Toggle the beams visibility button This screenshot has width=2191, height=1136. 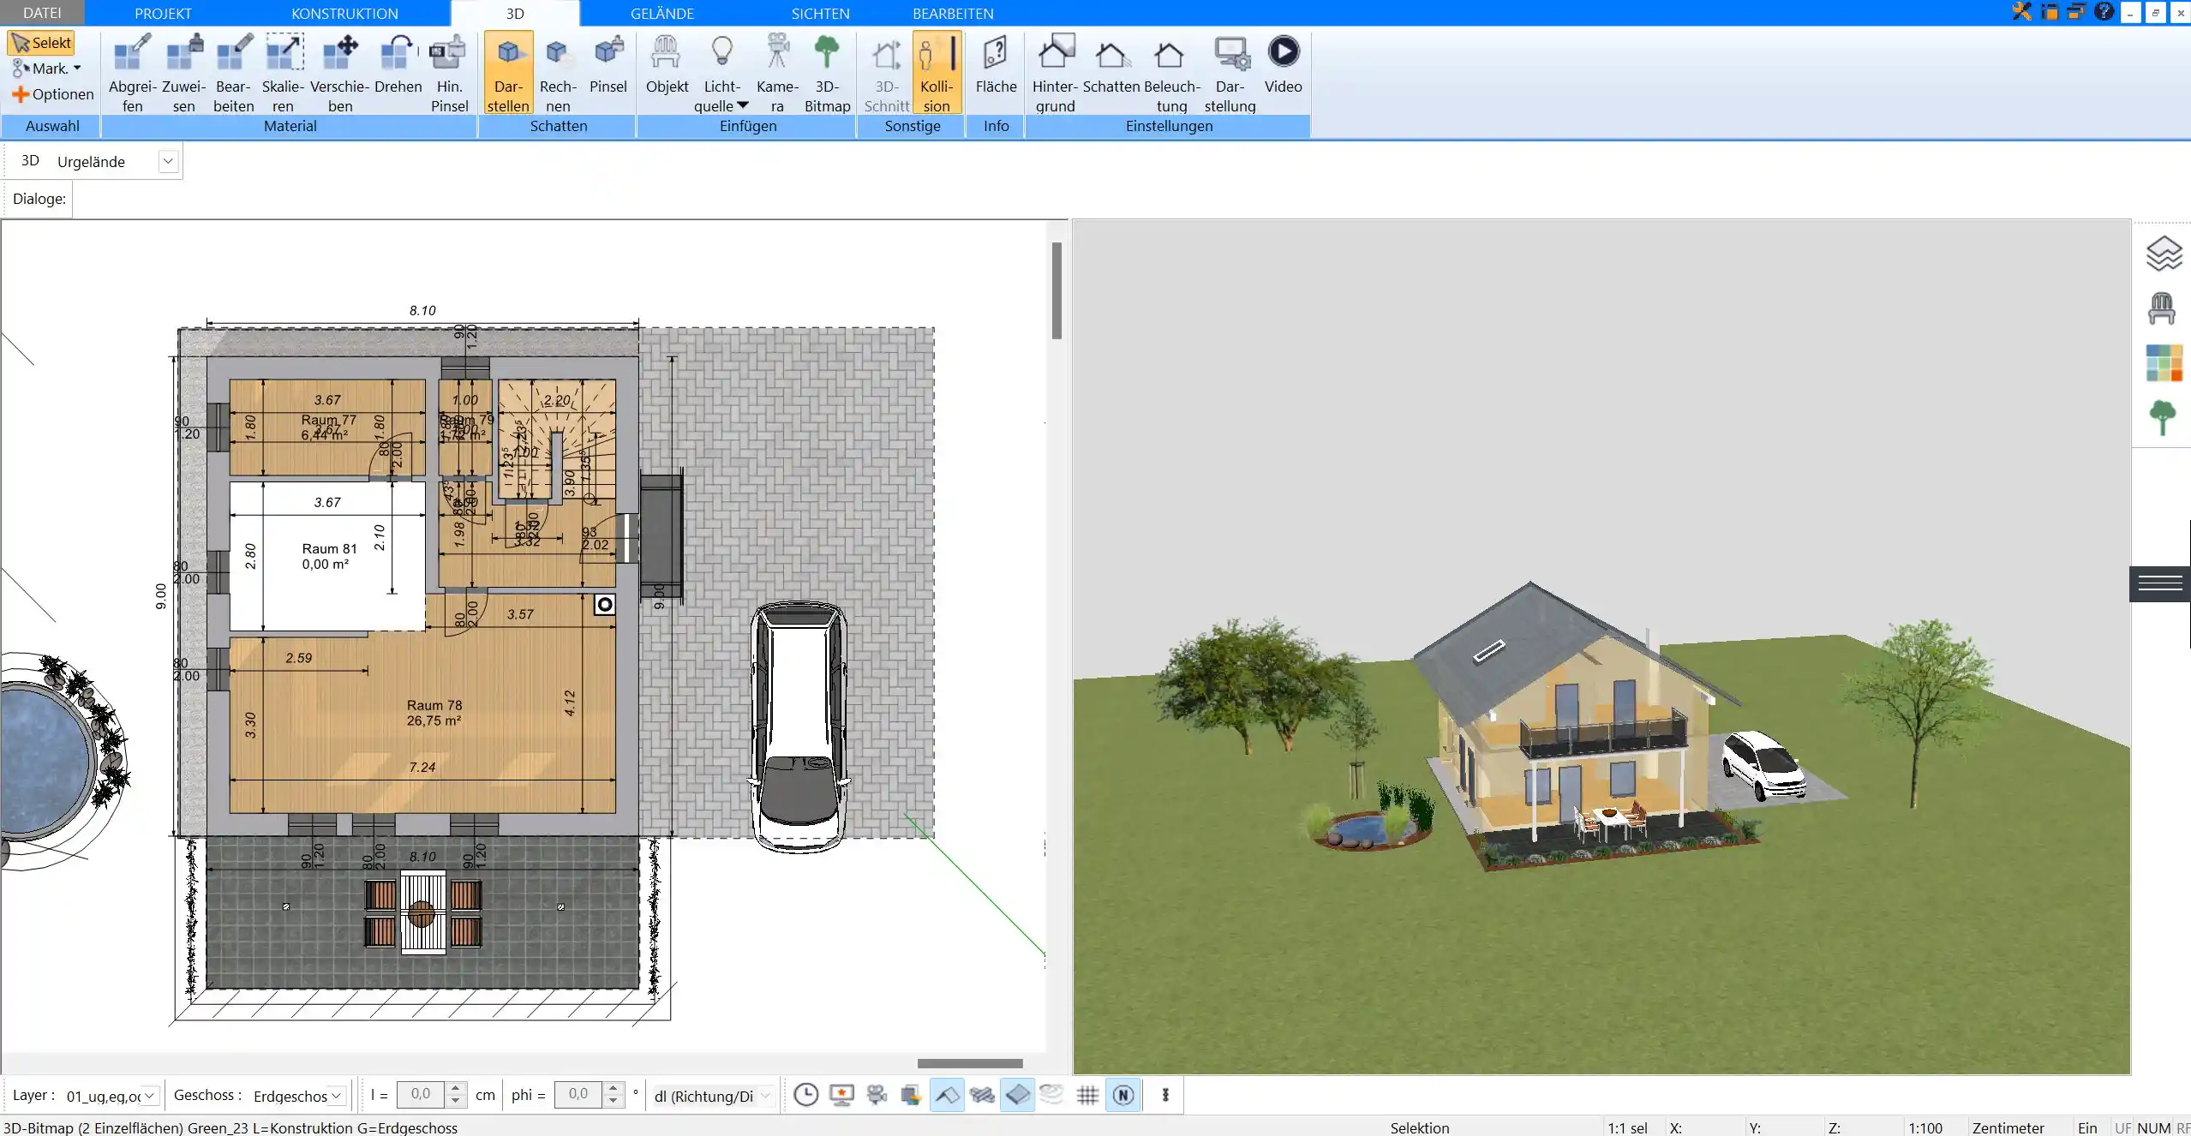[982, 1095]
